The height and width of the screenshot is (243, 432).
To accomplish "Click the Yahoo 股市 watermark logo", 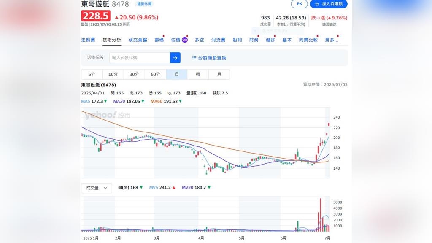I will 107,115.
